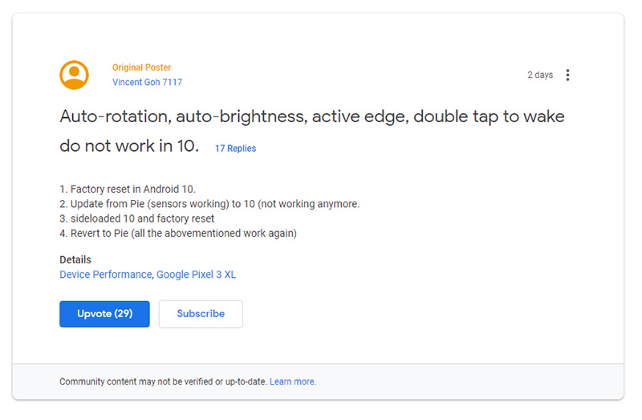Screen dimensions: 642x420
Task: Open the 17 Replies link
Action: (x=235, y=149)
